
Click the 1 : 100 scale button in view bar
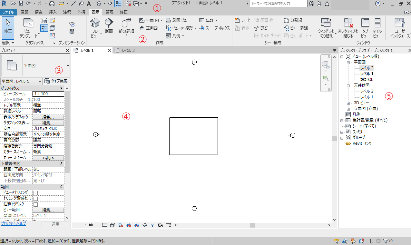87,225
